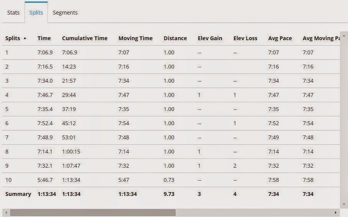The image size is (348, 217).
Task: Select the 1:00:15 cumulative time cell
Action: 71,152
